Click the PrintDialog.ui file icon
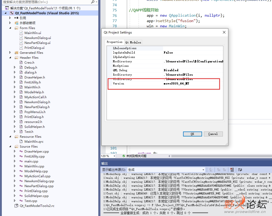Screen dimensions: 272x216 21,48
